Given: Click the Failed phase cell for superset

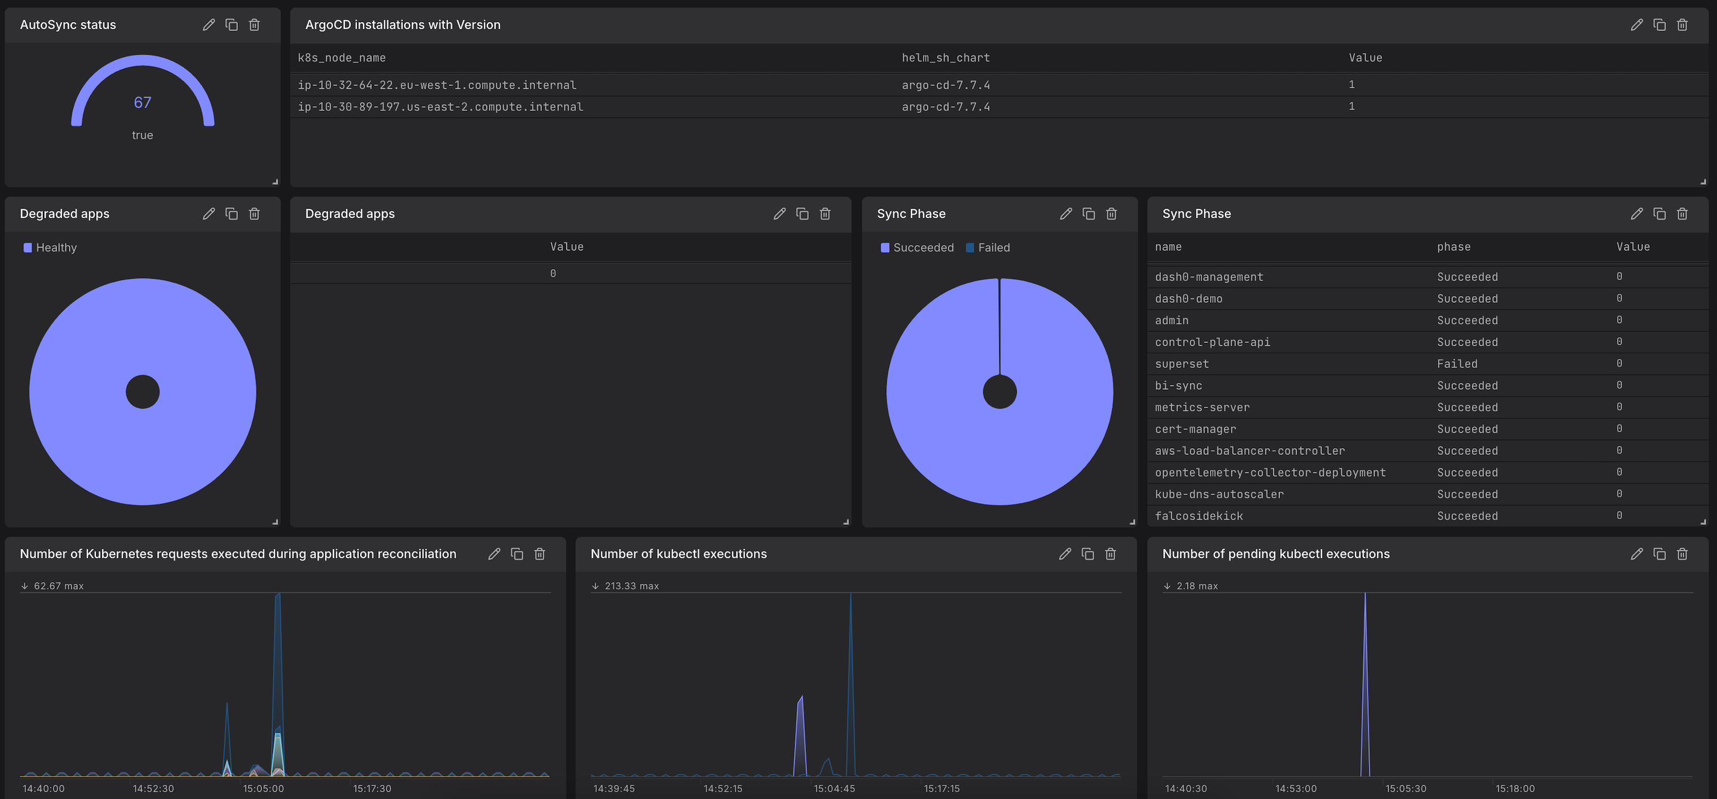Looking at the screenshot, I should pos(1456,364).
